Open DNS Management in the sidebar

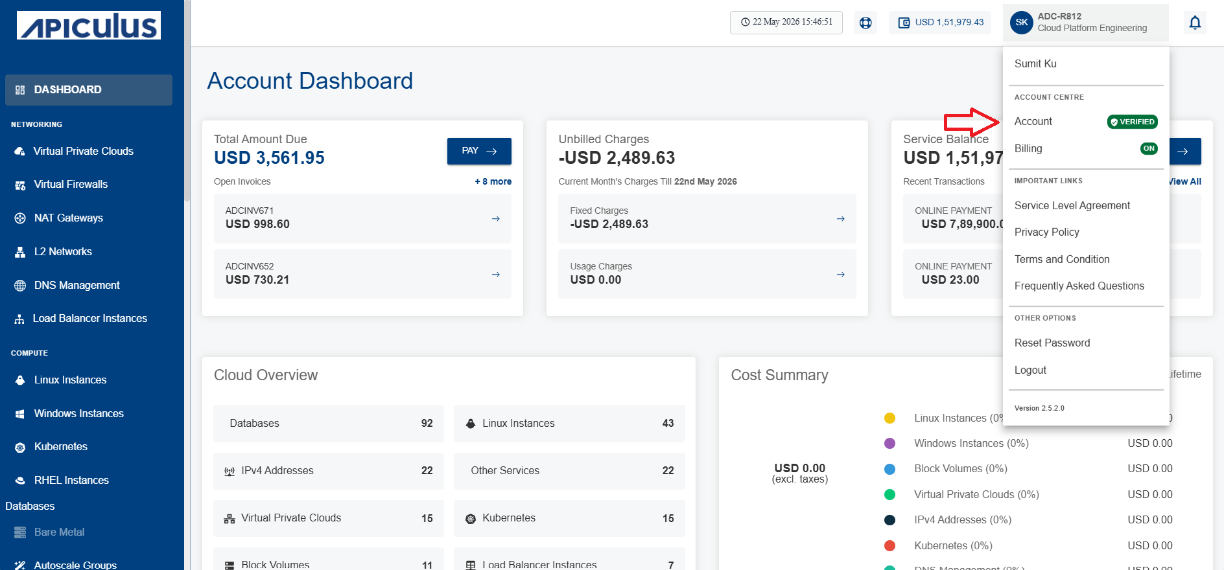point(76,286)
